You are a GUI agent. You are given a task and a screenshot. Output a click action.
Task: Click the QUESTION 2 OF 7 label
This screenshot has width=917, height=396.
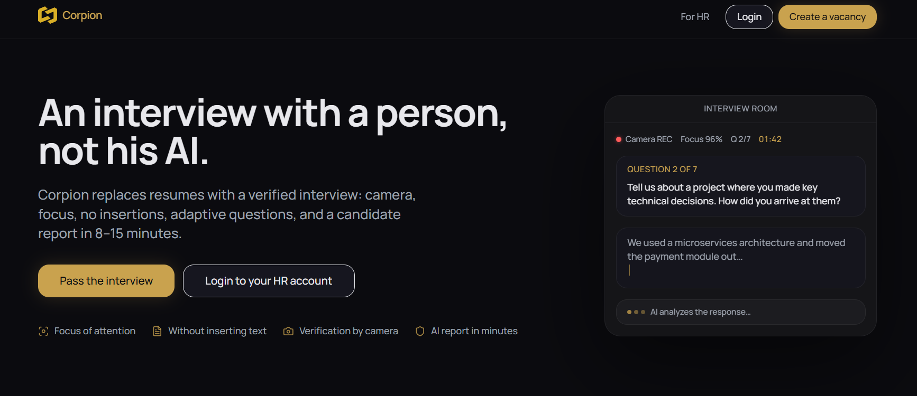pos(662,169)
